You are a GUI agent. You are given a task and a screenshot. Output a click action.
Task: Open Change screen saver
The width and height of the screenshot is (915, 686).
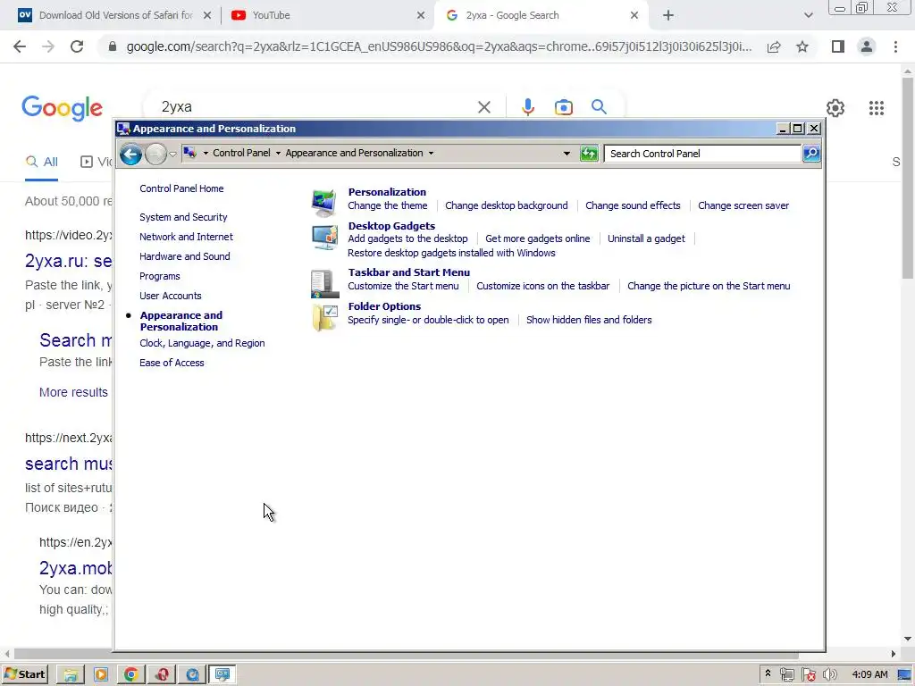743,205
